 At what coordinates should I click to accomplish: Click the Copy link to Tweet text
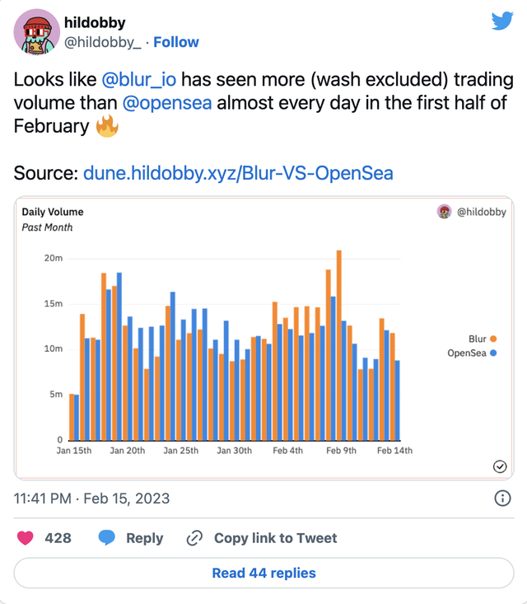(x=275, y=538)
